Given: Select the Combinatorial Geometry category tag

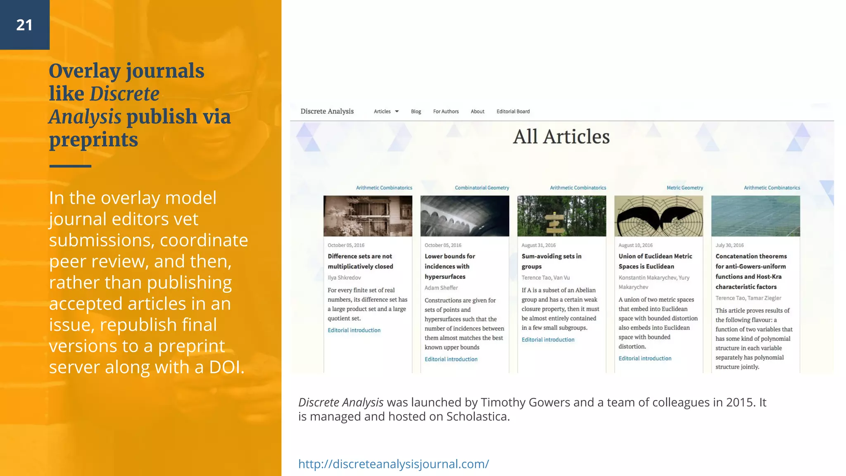Looking at the screenshot, I should point(482,188).
